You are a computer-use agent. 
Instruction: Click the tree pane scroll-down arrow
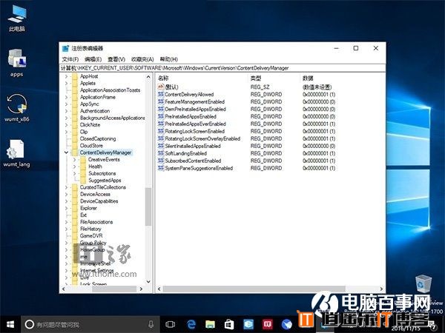point(148,282)
